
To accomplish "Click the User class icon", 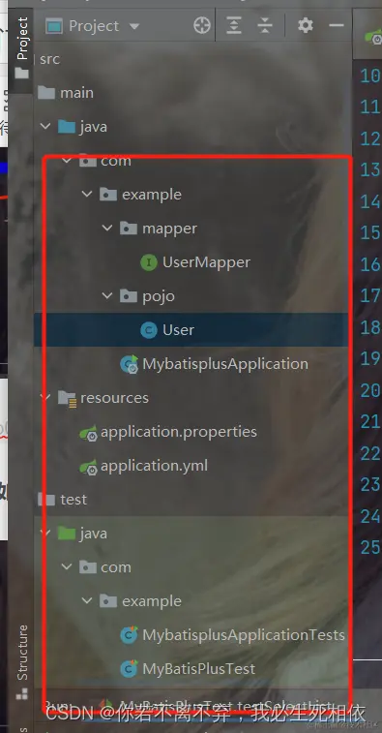I will [149, 330].
